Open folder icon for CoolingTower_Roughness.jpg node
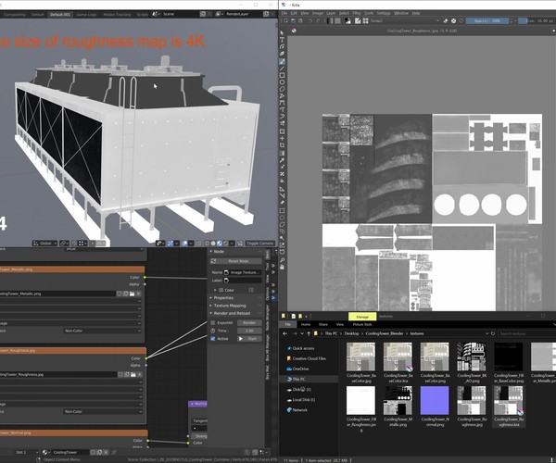The width and height of the screenshot is (556, 463). 133,374
